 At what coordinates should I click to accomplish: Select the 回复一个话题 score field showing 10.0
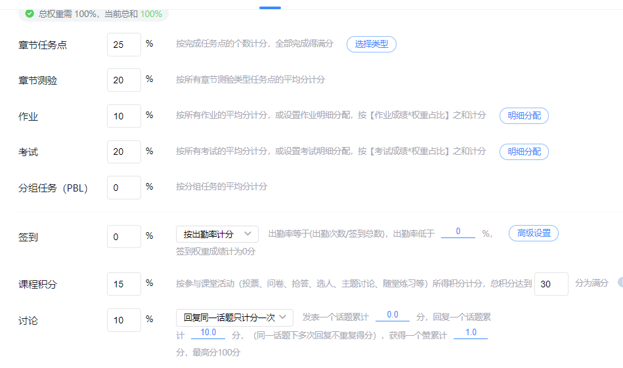[208, 333]
